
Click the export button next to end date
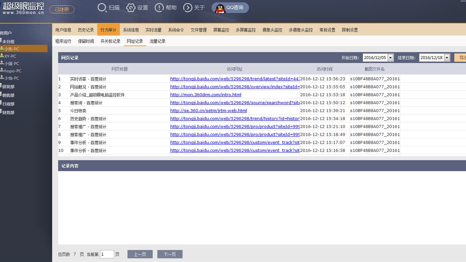point(460,57)
